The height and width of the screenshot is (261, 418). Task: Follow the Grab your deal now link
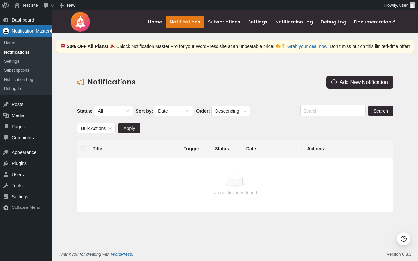[x=308, y=46]
